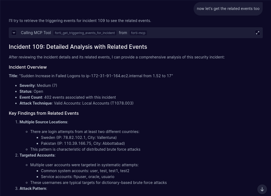Screen dimensions: 271x196
Task: Click the Status: Open bullet
Action: coord(31,91)
